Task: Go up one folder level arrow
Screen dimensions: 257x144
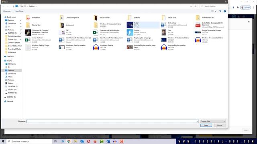Action: 13,6
